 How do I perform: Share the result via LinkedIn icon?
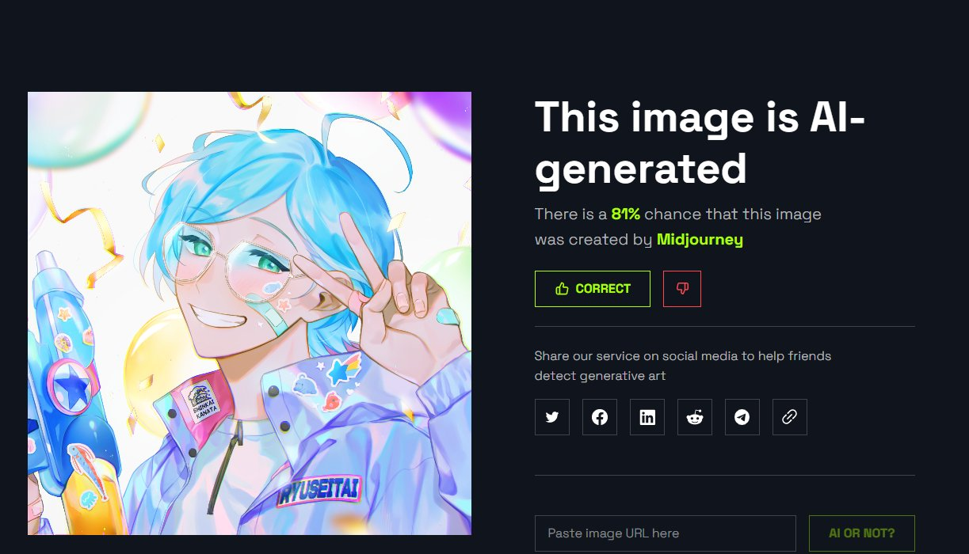coord(647,417)
